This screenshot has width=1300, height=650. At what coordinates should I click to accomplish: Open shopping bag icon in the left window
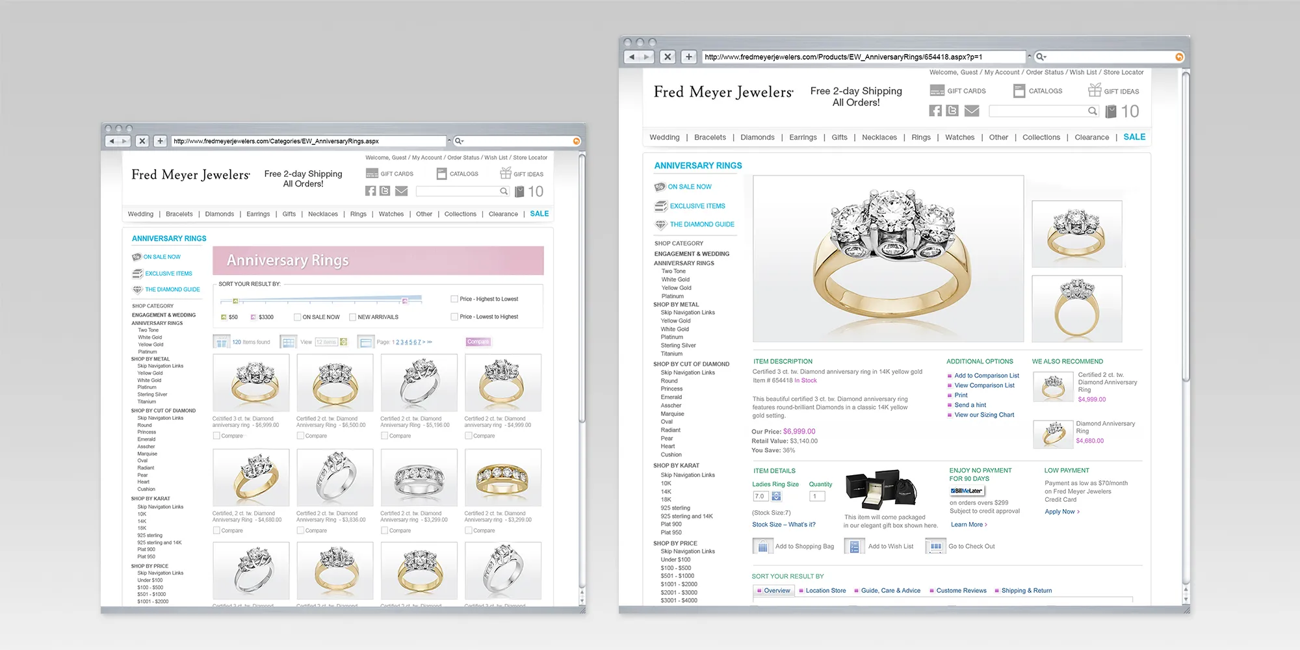click(519, 191)
